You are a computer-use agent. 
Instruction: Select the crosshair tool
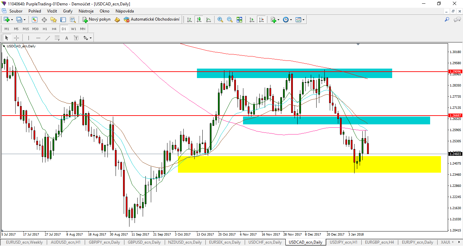[16, 38]
